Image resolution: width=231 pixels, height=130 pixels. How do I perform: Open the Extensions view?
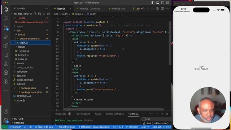pos(6,46)
